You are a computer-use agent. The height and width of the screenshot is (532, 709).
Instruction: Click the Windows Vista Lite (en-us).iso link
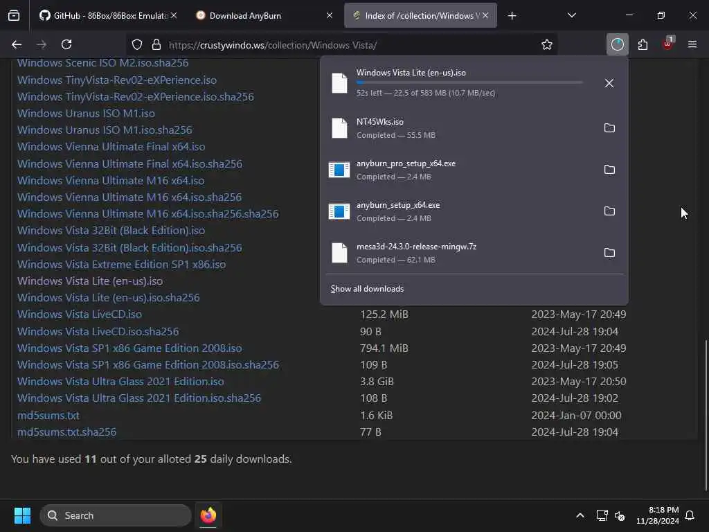[x=90, y=281]
